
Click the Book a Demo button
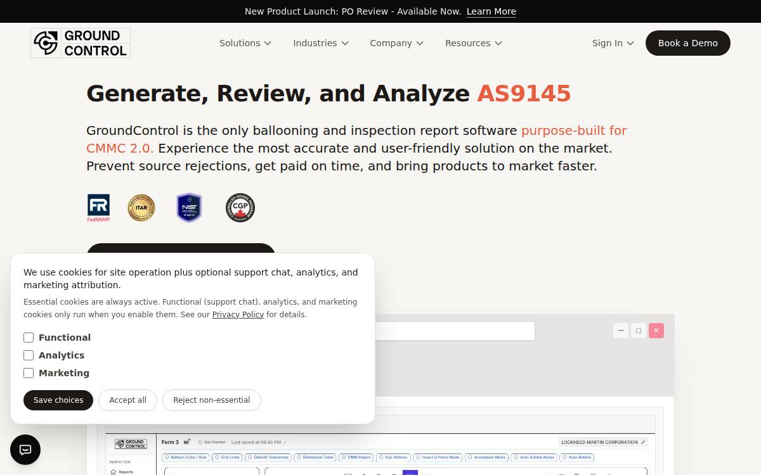tap(688, 43)
